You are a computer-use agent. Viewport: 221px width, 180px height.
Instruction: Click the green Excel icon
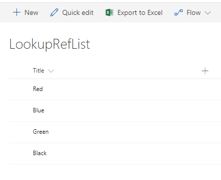(x=110, y=12)
